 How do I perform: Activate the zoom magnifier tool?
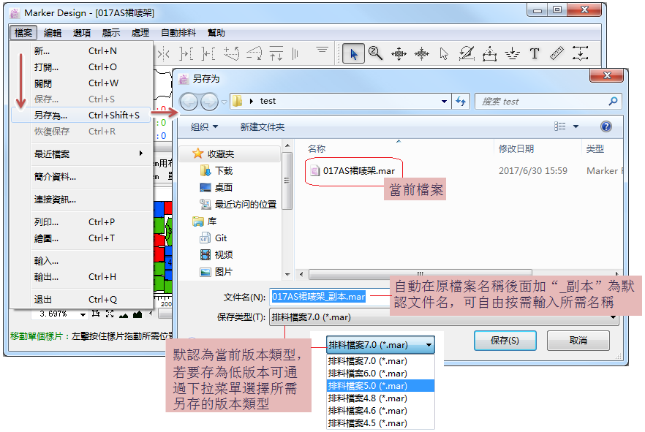point(376,53)
